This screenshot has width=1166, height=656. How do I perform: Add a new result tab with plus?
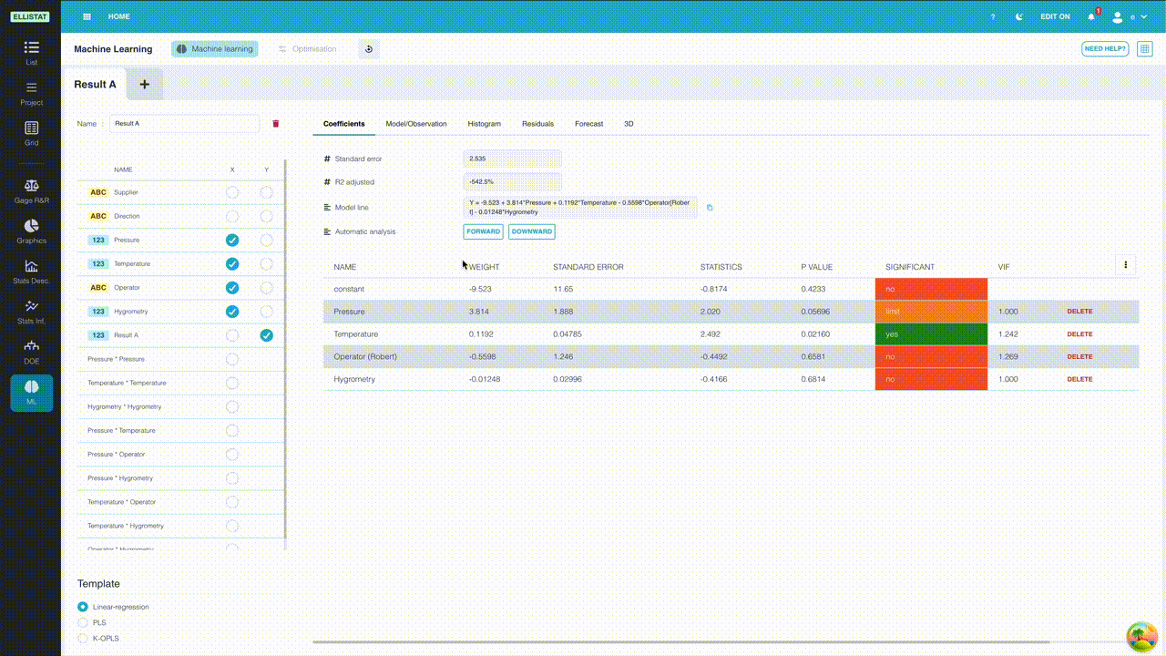(x=145, y=84)
